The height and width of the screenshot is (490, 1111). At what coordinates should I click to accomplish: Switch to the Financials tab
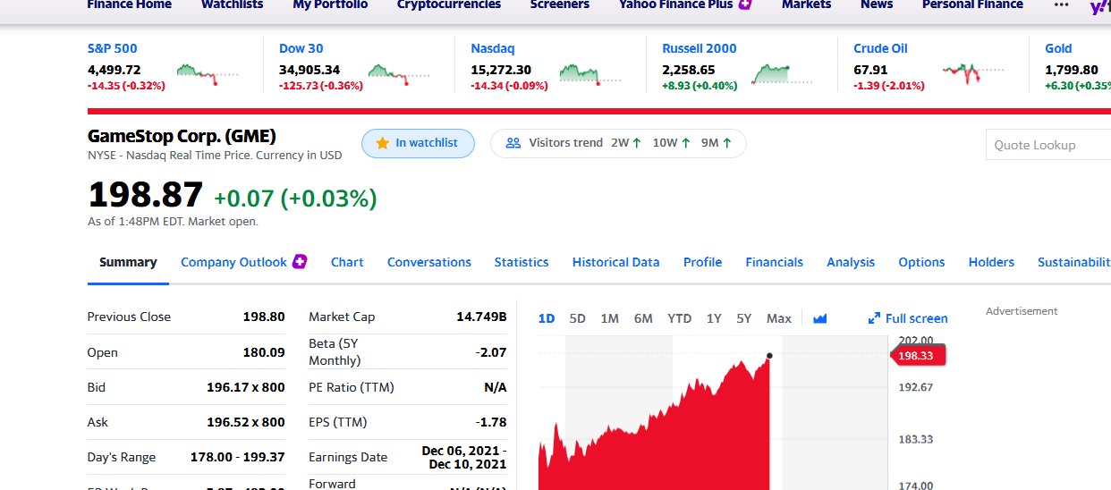click(775, 262)
